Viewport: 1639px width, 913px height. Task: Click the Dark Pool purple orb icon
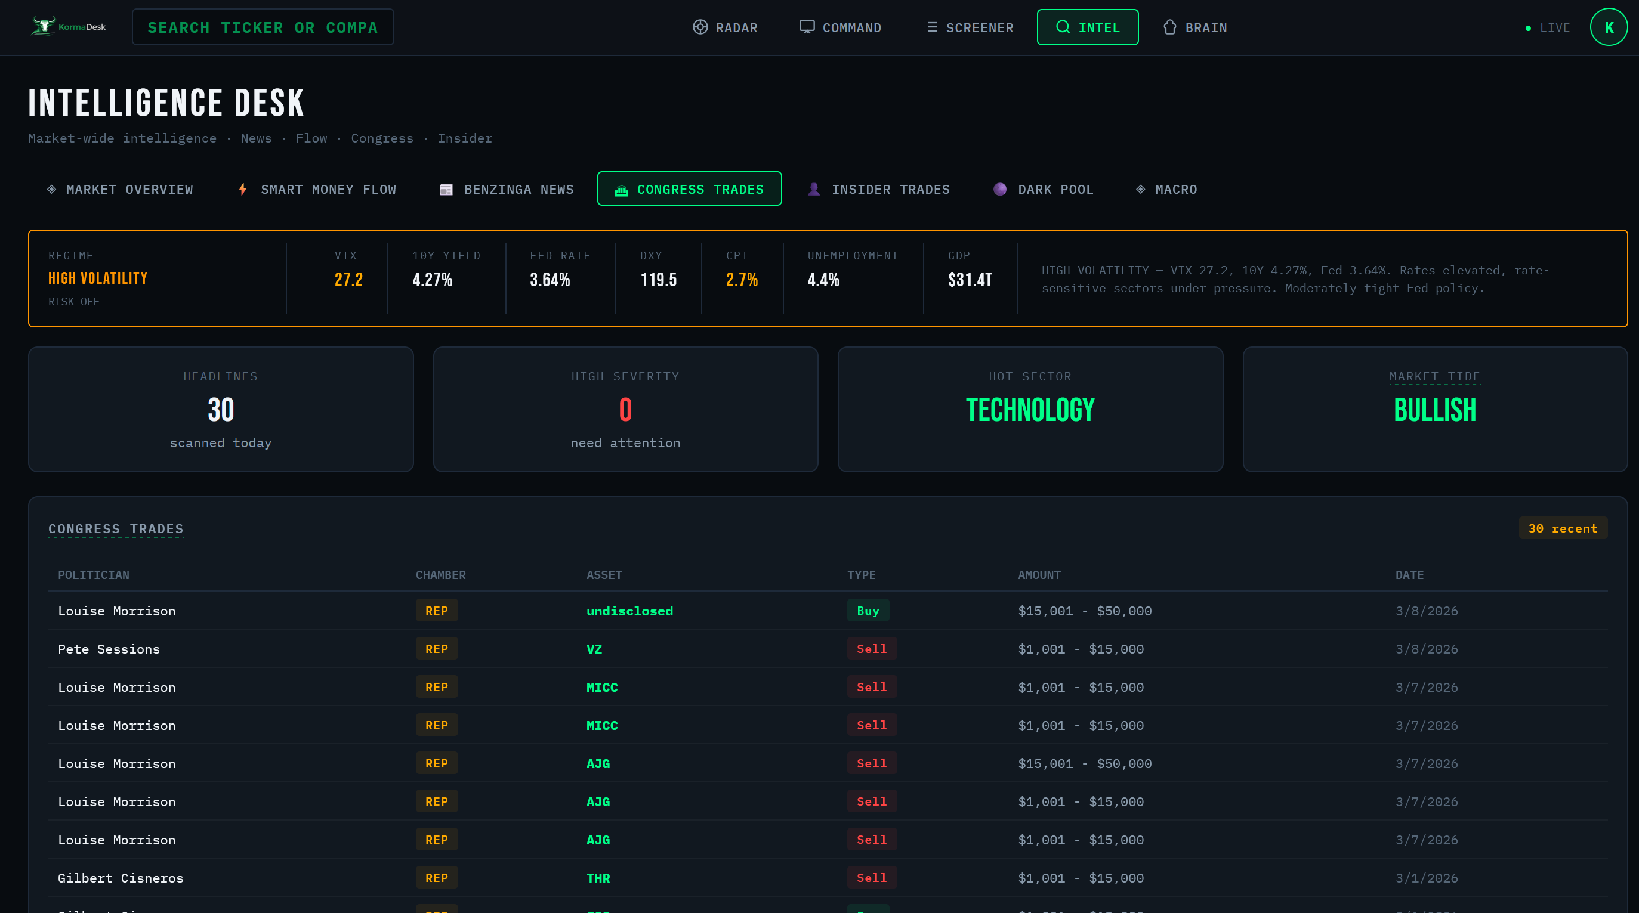click(999, 190)
